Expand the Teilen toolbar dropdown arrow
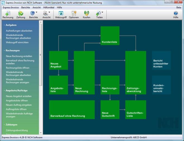This screenshot has width=184, height=141. [102, 12]
